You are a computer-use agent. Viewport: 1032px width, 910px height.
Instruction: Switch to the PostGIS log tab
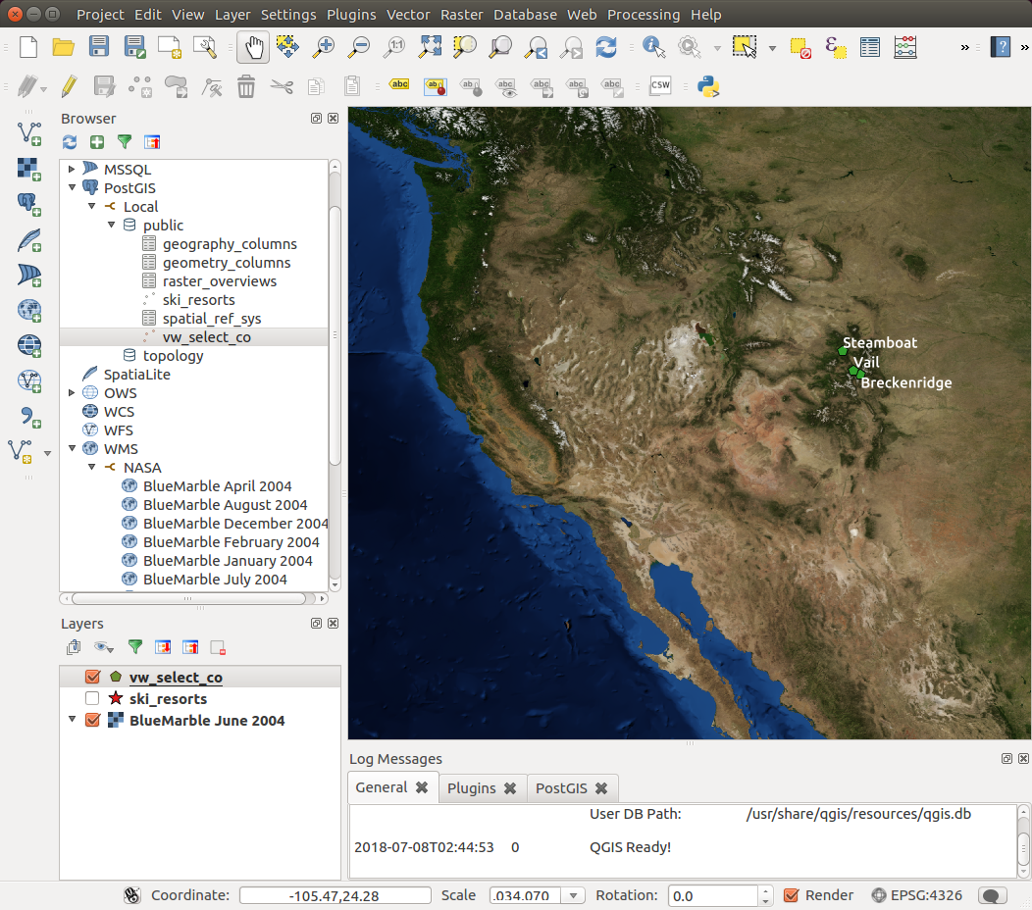[560, 788]
